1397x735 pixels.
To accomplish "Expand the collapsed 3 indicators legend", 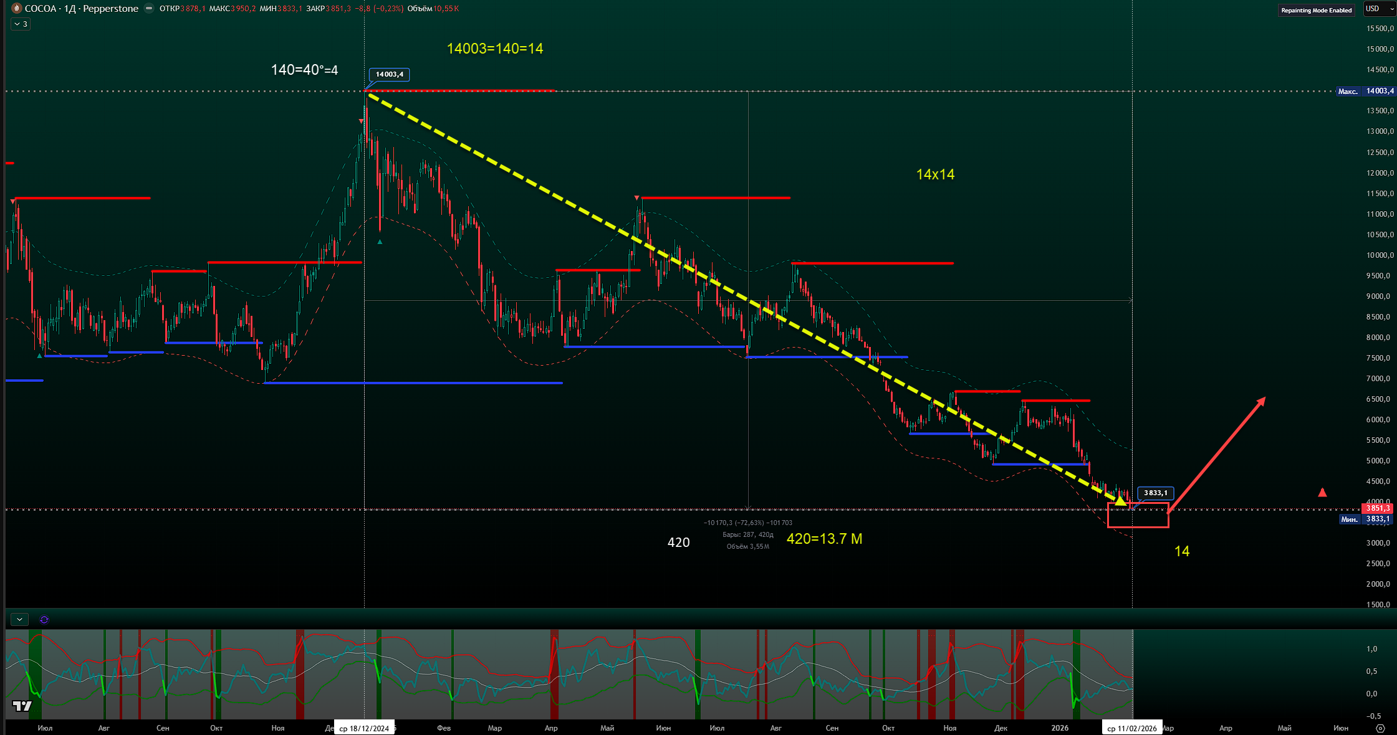I will coord(21,24).
